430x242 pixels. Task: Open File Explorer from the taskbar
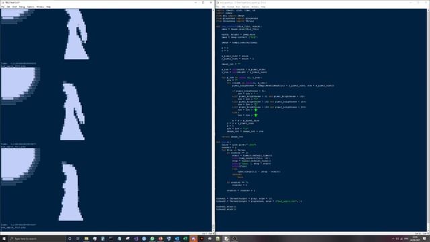click(x=86, y=239)
